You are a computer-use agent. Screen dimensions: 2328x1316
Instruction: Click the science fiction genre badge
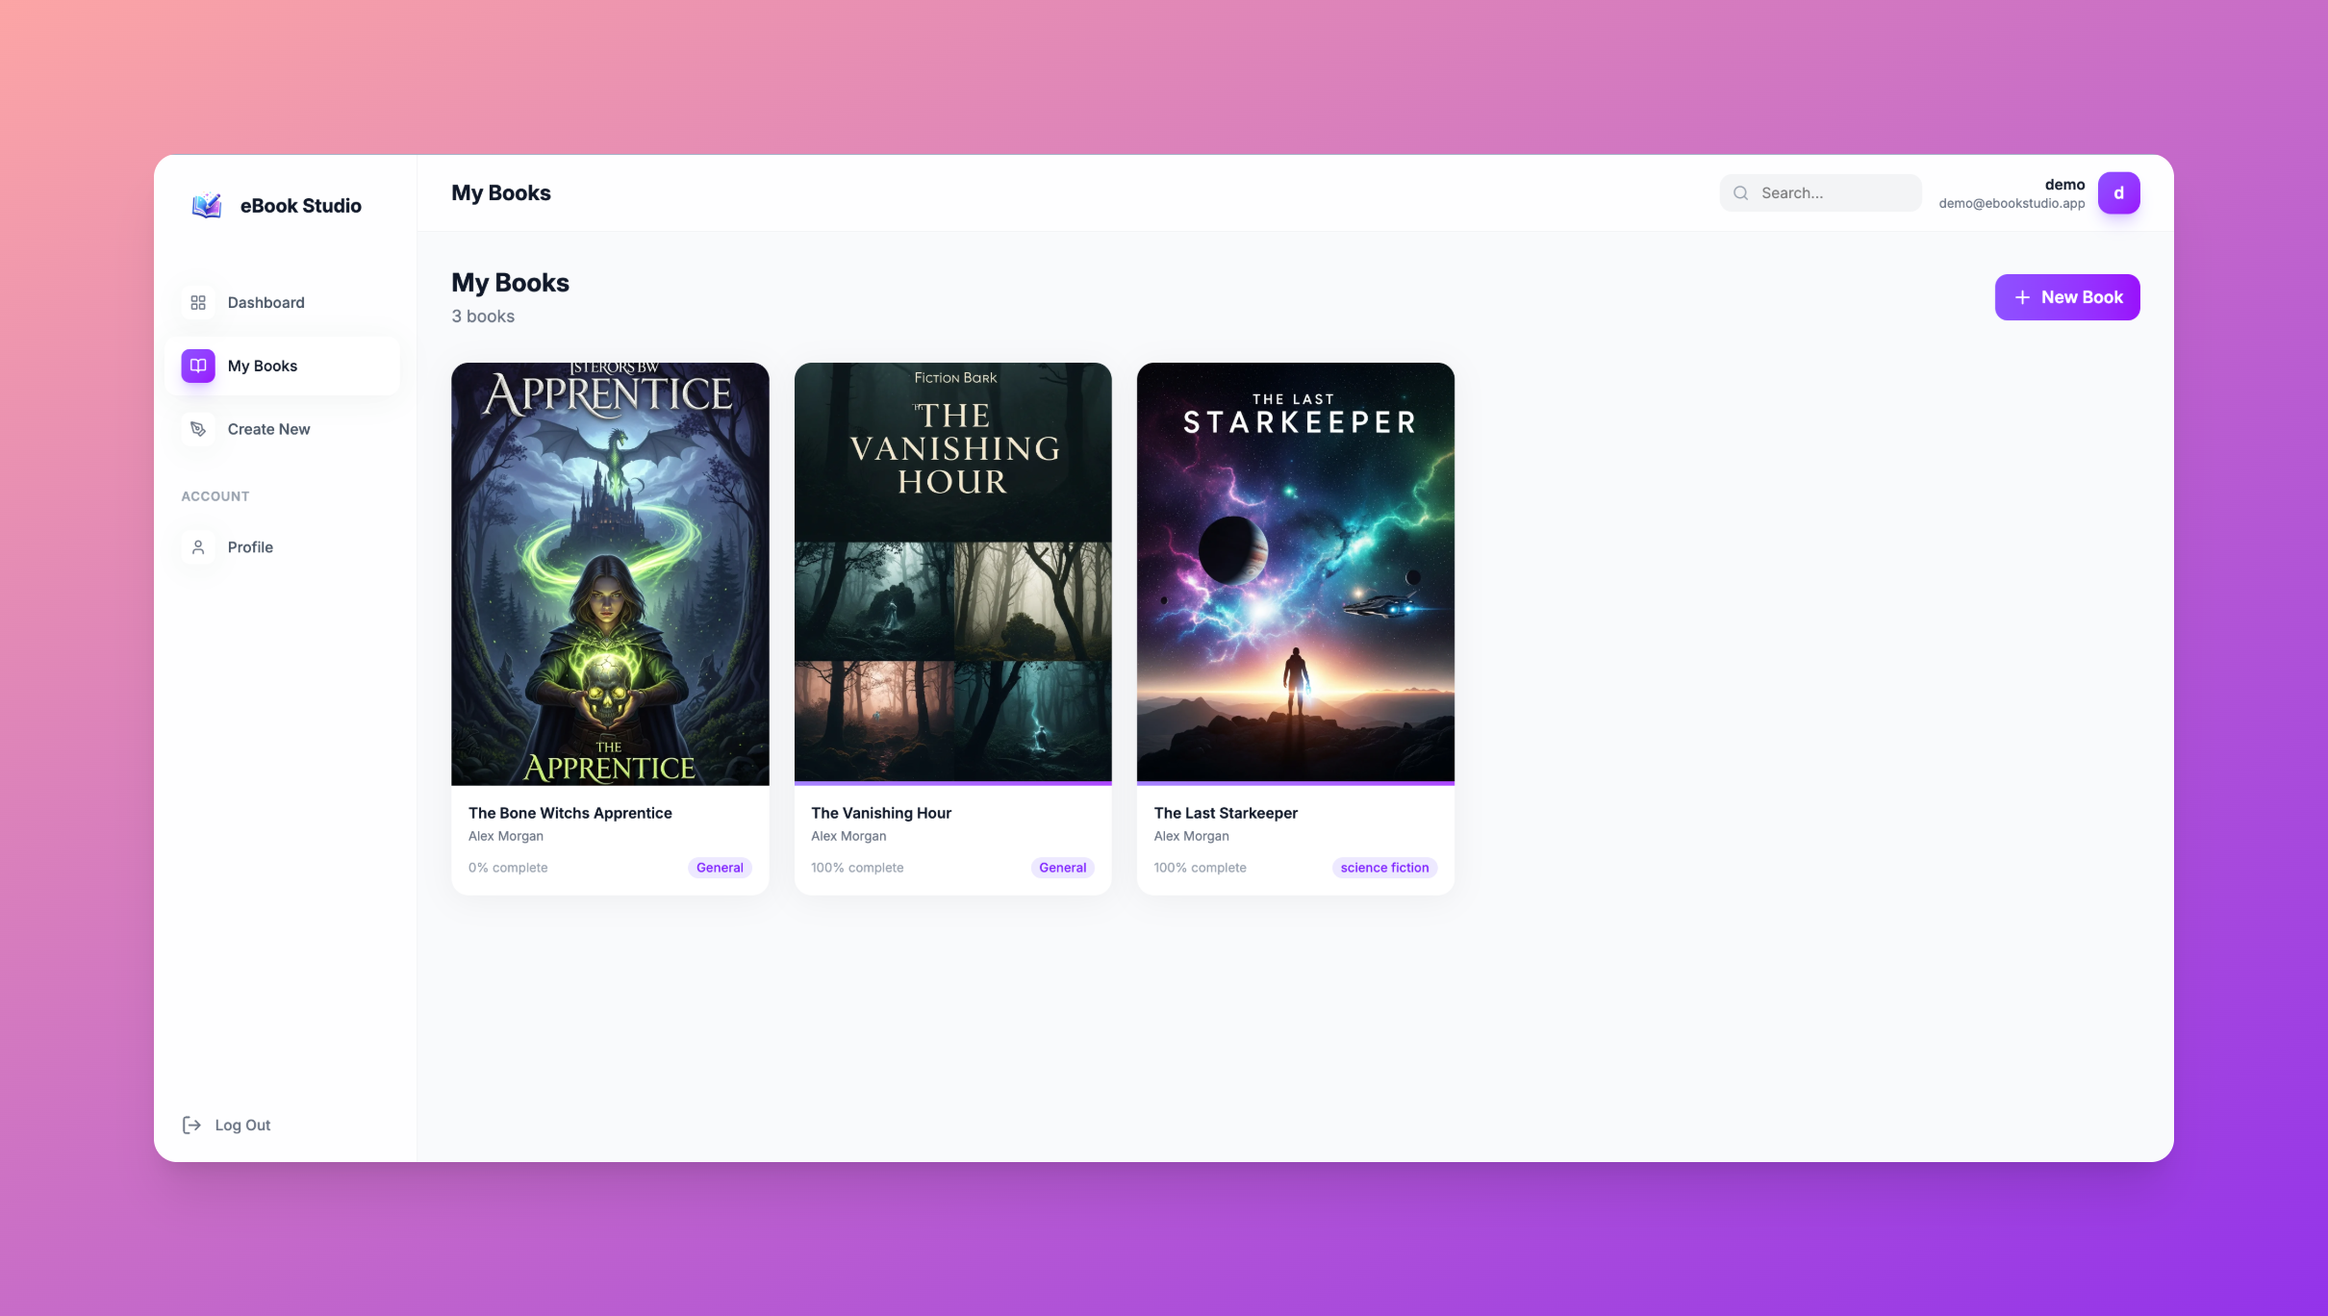click(x=1384, y=867)
